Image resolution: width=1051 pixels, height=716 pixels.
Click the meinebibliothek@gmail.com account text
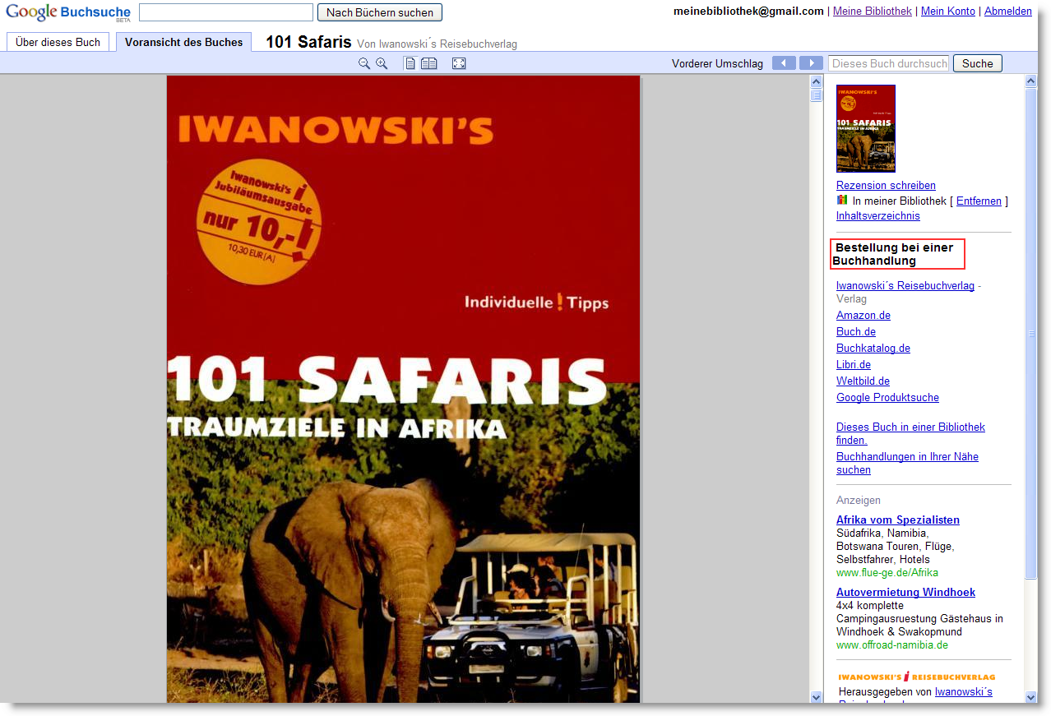click(748, 12)
